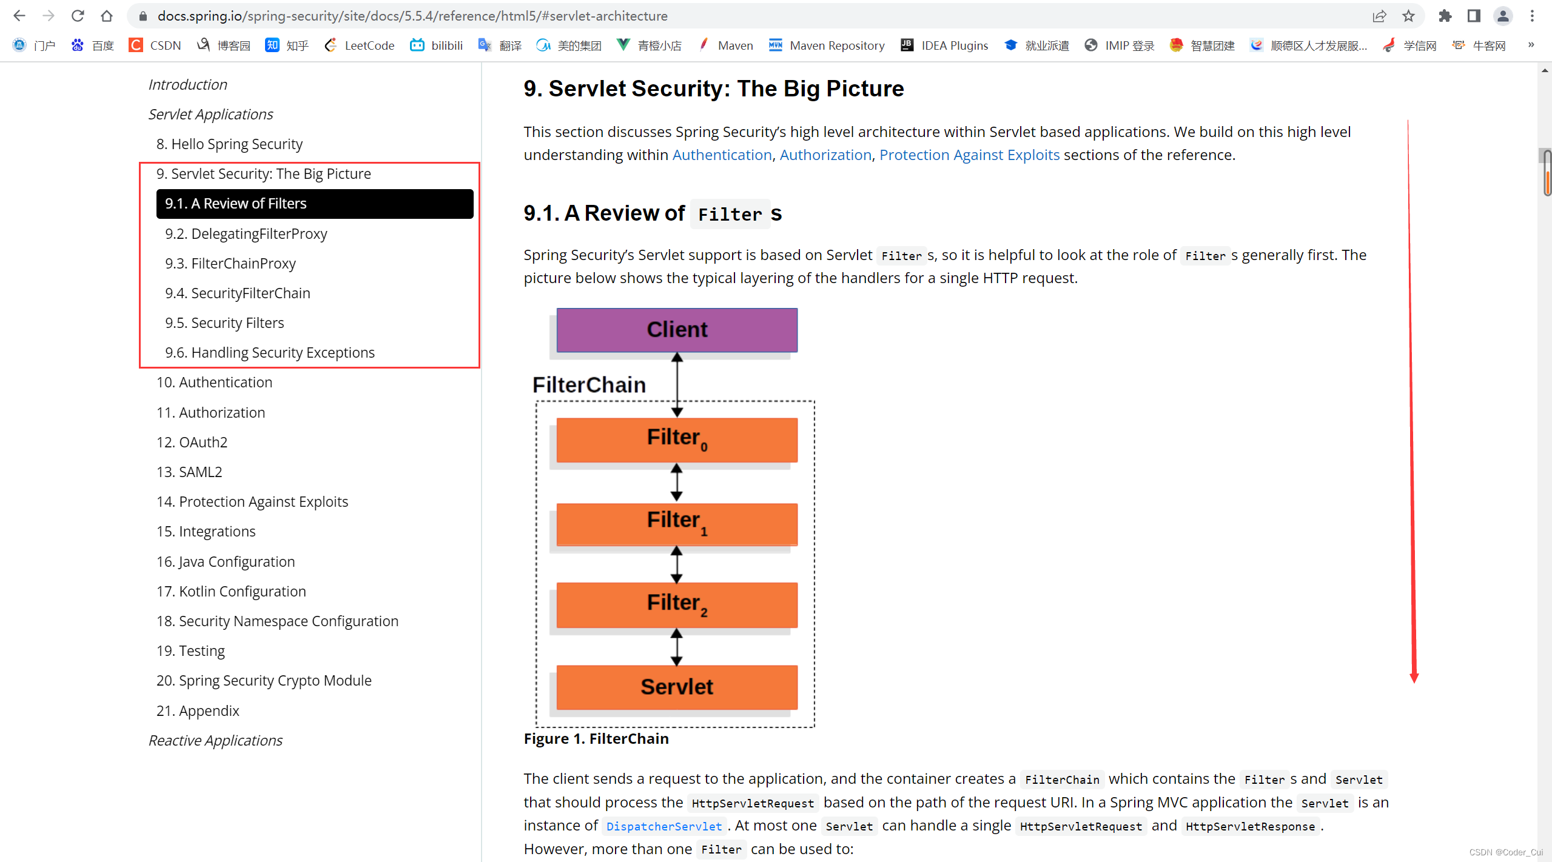Image resolution: width=1552 pixels, height=862 pixels.
Task: Open the IDEA Plugins bookmark
Action: 944,45
